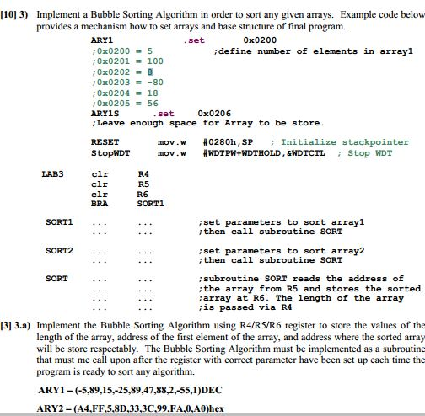Click '.set' directive on ARY1 line
Image resolution: width=425 pixels, height=416 pixels.
[x=194, y=40]
